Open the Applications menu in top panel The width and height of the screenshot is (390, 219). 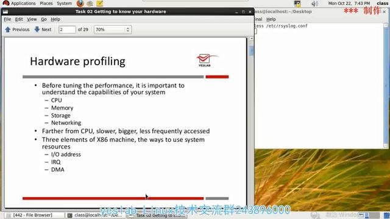tap(23, 4)
